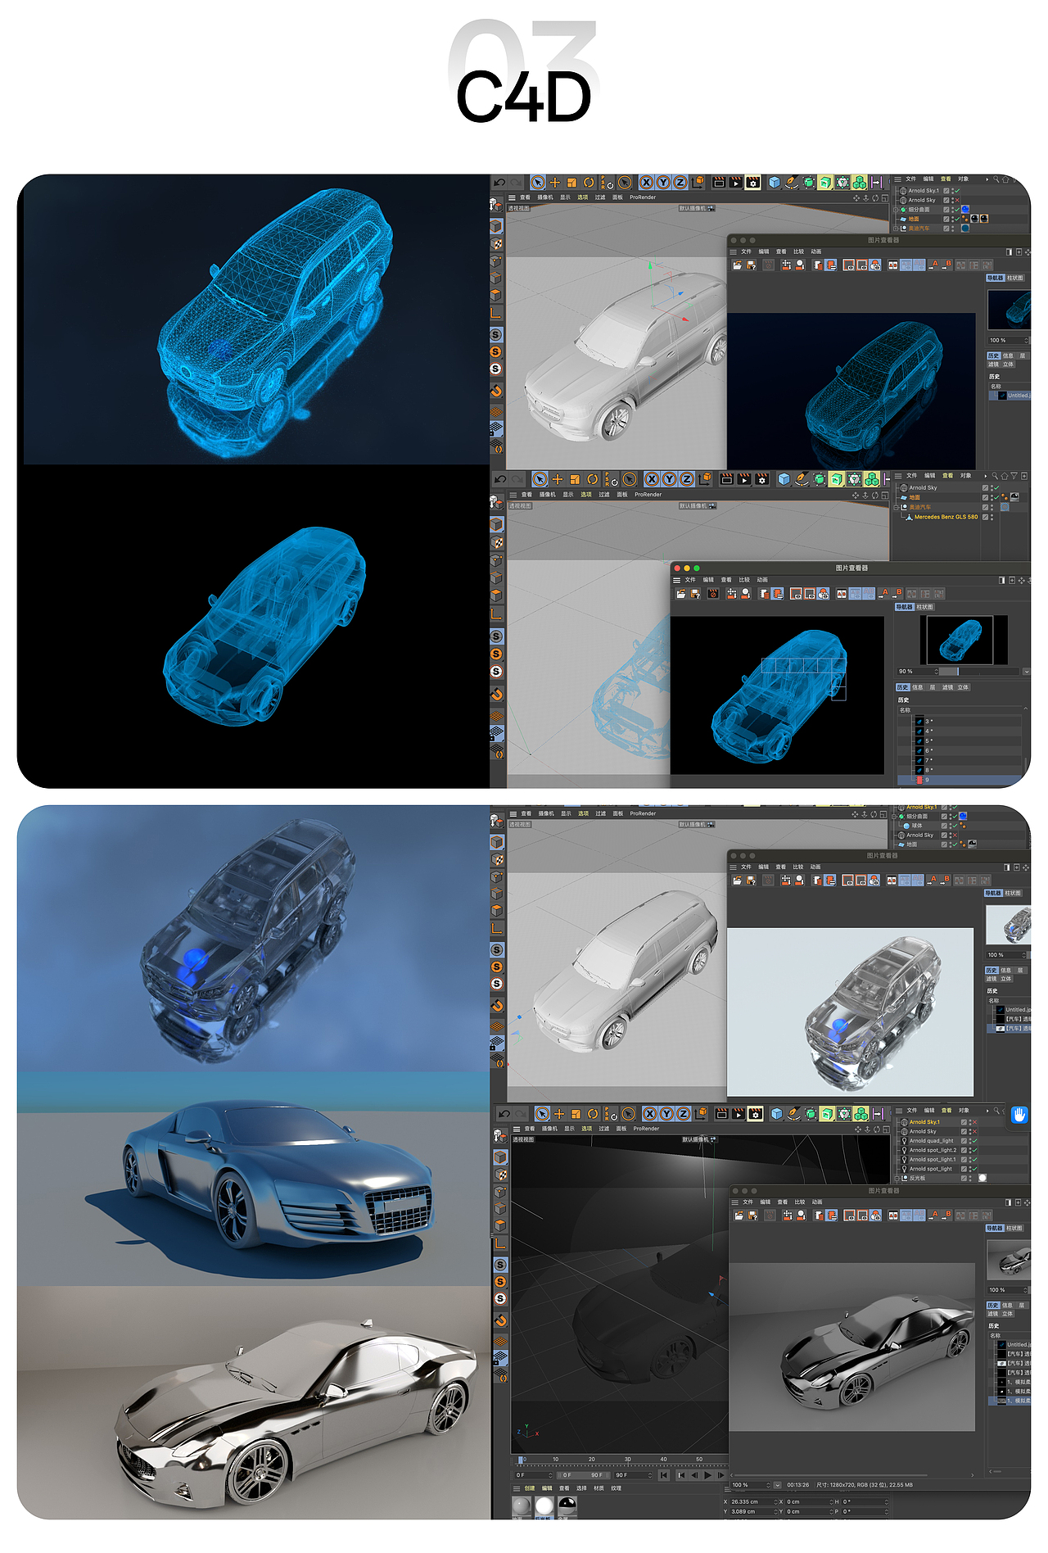
Task: Click Enable Axis L-icon in glass car screenshot
Action: (496, 928)
